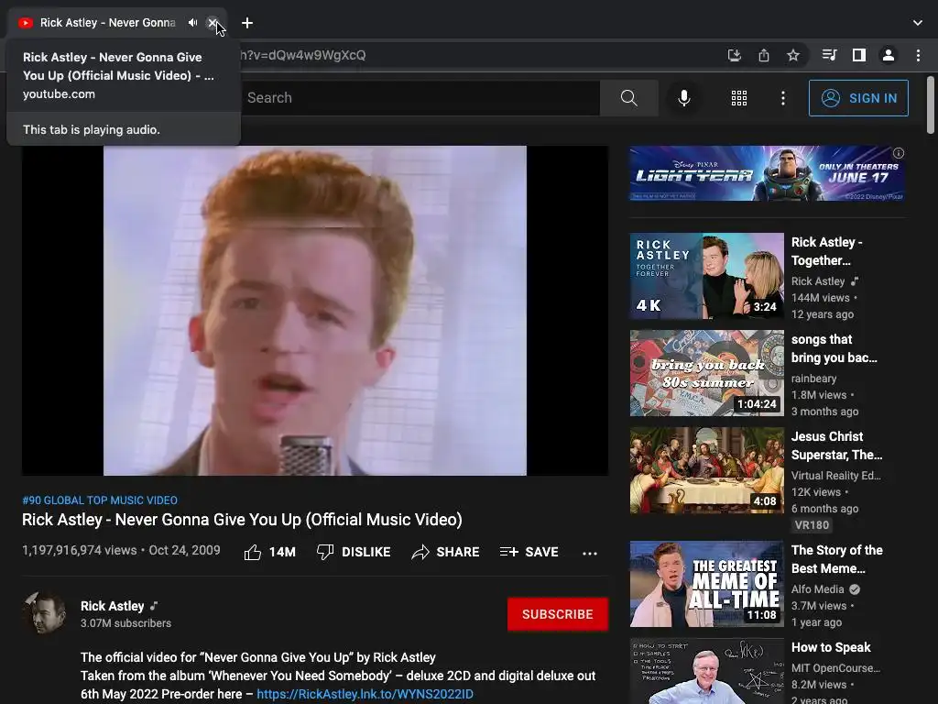The width and height of the screenshot is (938, 704).
Task: Click the SAVE to playlist button
Action: (529, 552)
